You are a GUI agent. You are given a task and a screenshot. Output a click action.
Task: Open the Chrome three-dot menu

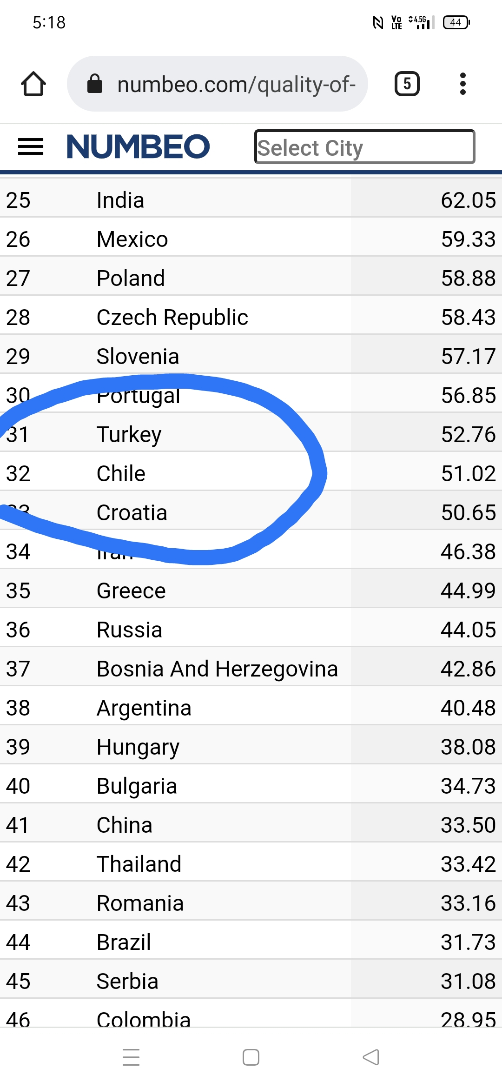[462, 84]
